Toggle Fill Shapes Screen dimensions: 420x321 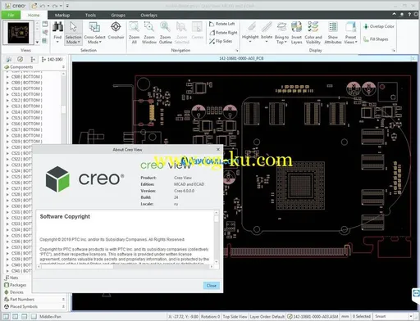[376, 39]
